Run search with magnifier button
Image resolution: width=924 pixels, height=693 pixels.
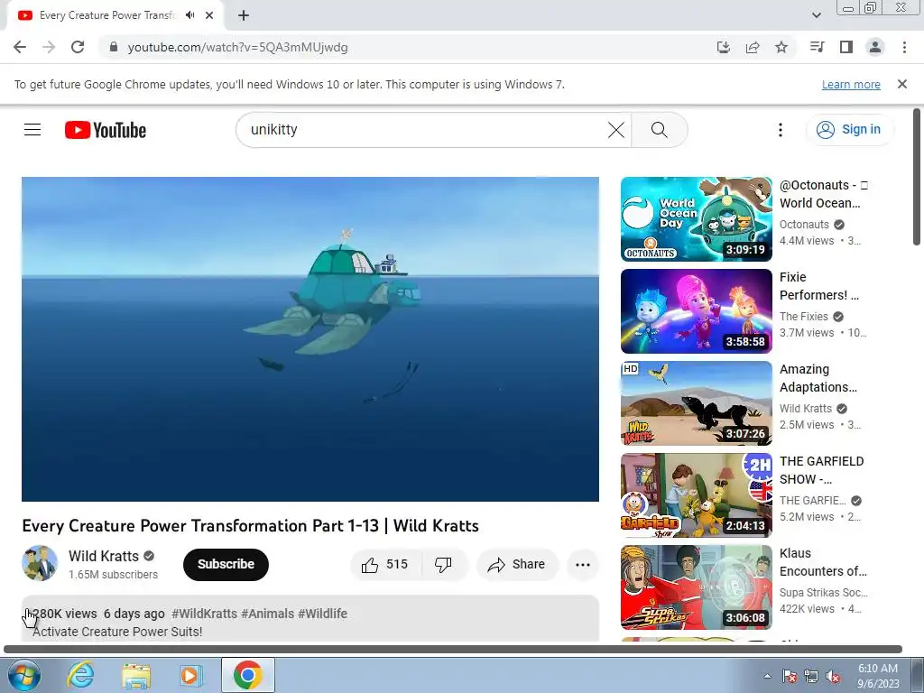pyautogui.click(x=660, y=130)
